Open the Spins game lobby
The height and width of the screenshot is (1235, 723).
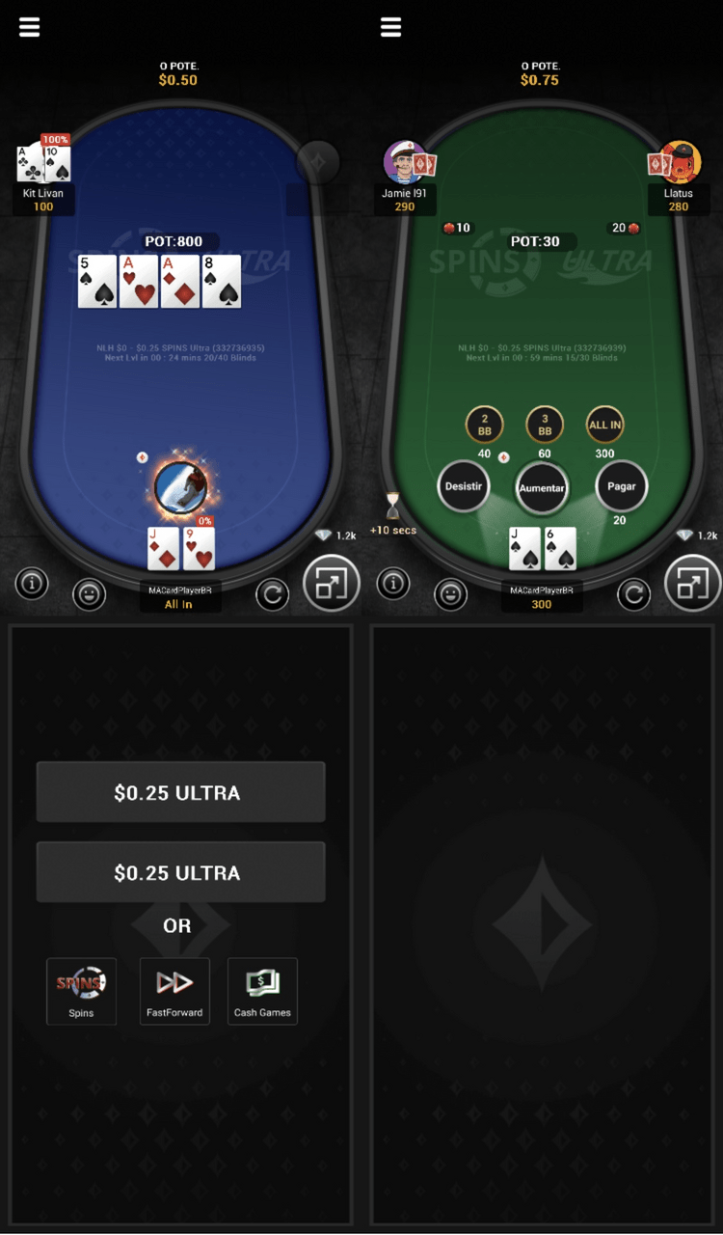(x=81, y=991)
